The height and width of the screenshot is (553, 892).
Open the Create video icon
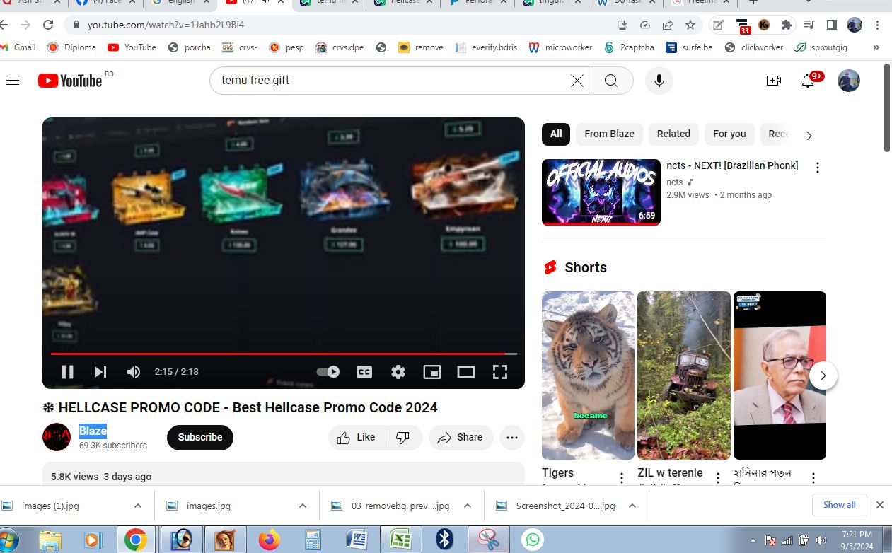[774, 81]
